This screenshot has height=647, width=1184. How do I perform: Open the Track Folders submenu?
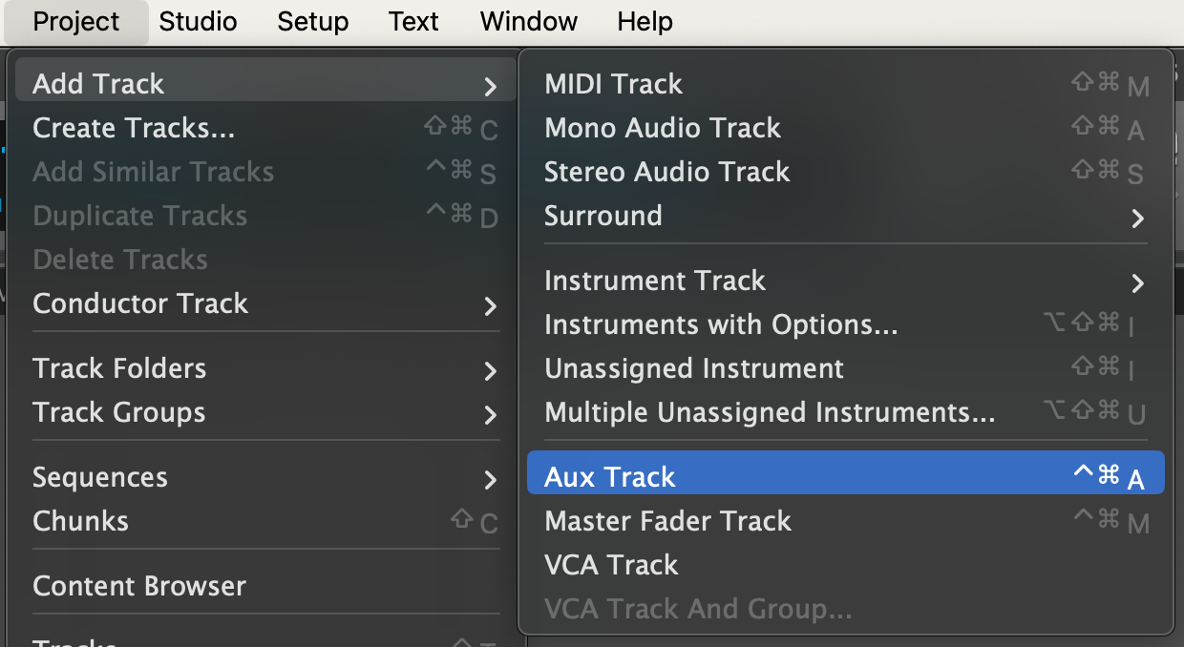(490, 370)
